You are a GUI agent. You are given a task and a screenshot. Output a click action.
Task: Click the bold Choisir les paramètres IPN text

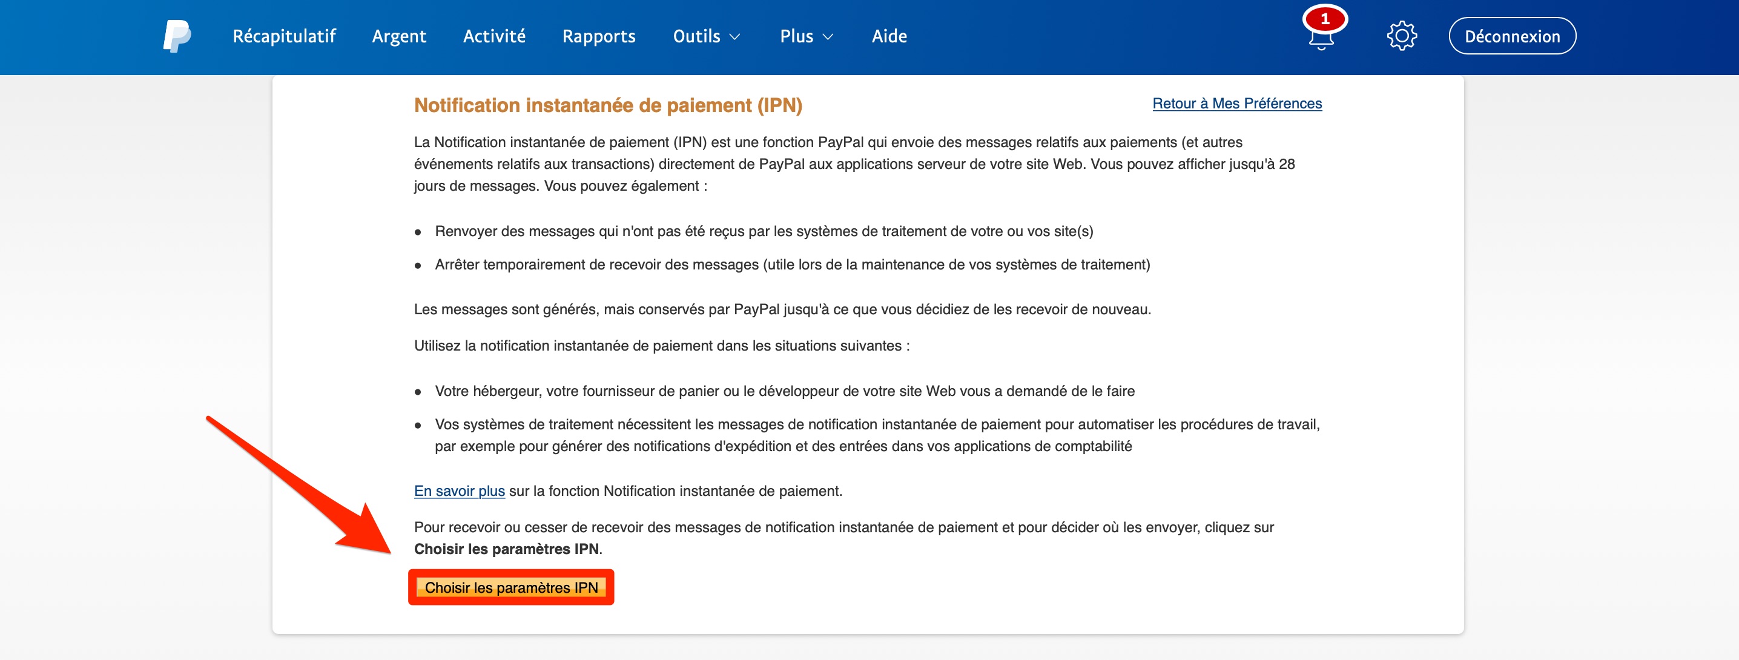[x=506, y=549]
